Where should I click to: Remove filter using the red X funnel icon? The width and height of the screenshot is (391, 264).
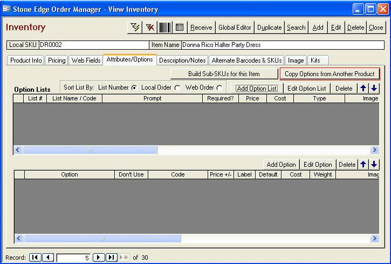click(150, 27)
